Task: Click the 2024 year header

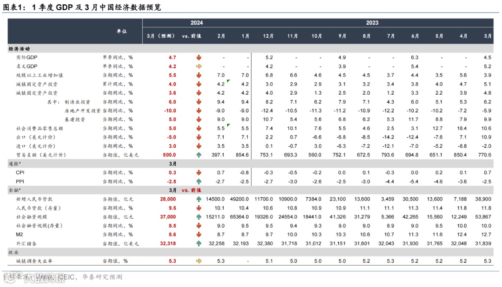Action: click(x=197, y=23)
